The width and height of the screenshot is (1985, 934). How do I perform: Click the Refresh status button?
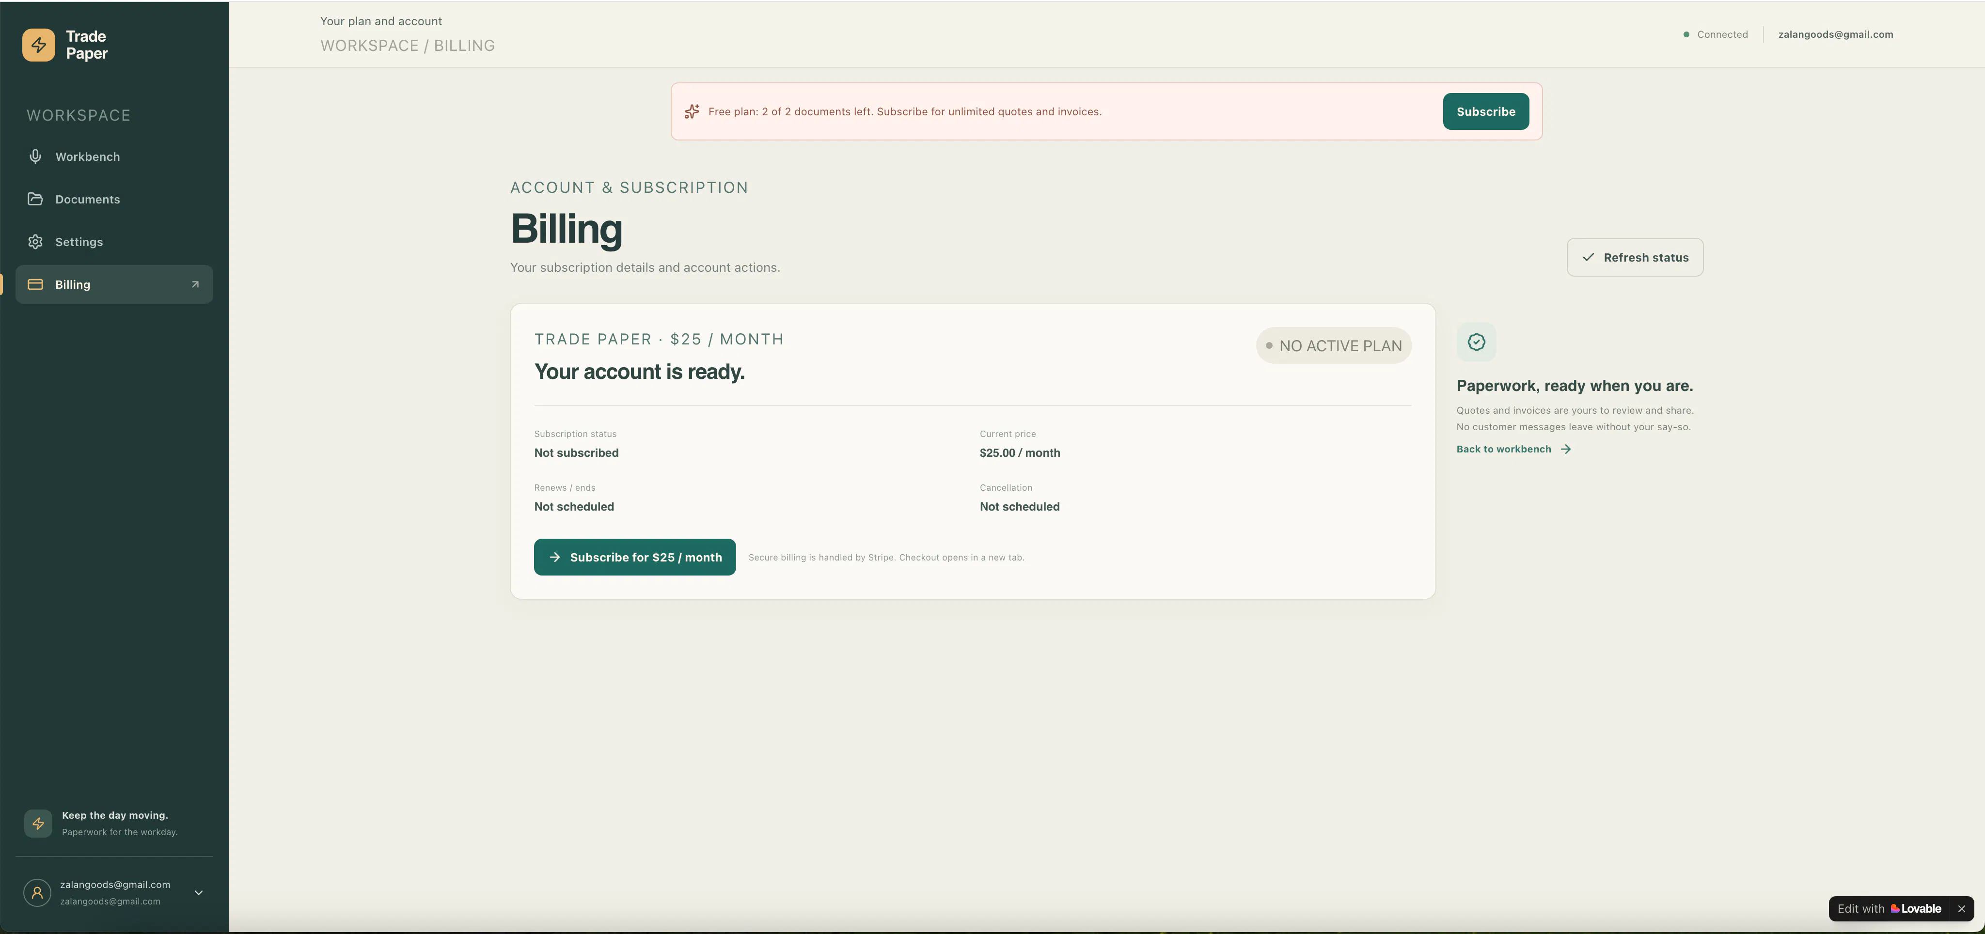point(1635,257)
